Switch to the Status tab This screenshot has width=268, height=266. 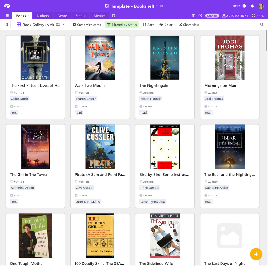80,16
